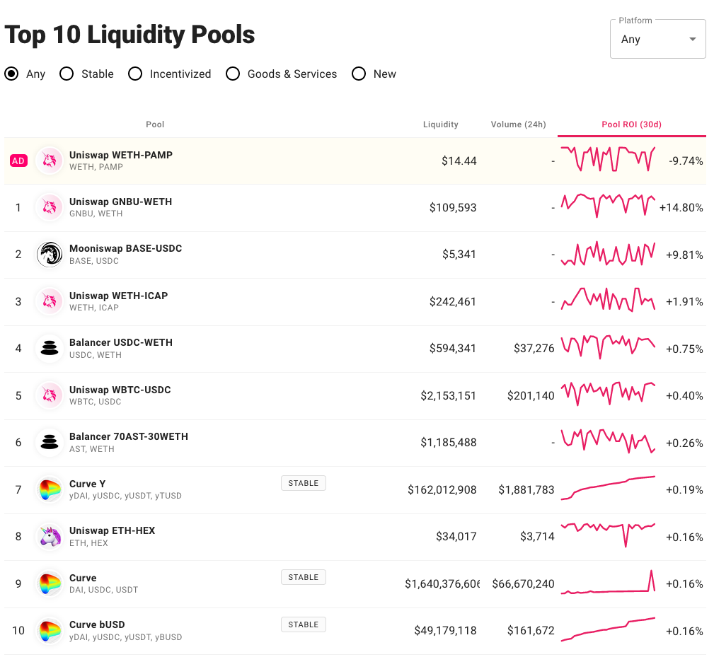Click the Top 10 Liquidity Pools heading
This screenshot has width=714, height=657.
129,35
